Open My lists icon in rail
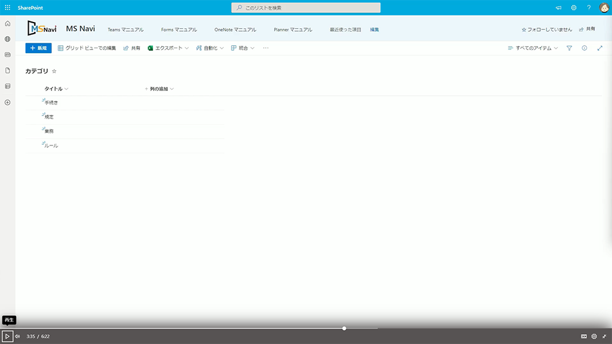 tap(7, 86)
